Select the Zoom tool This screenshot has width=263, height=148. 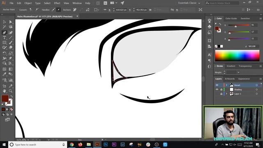click(11, 91)
